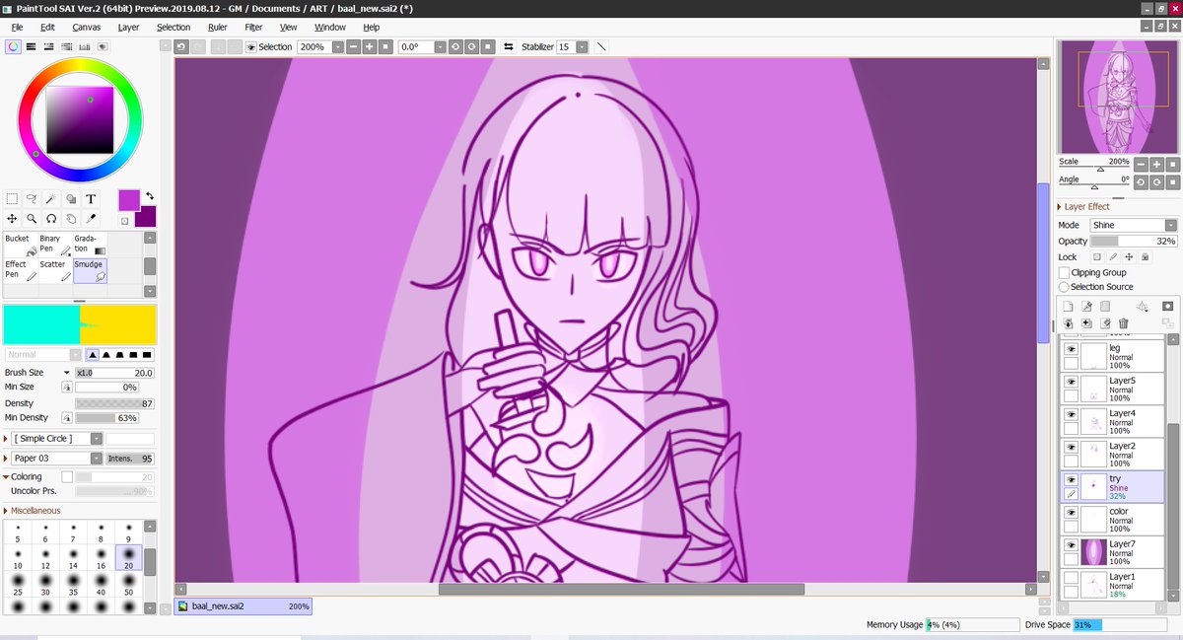Choose the Binary Pen tool
This screenshot has height=640, width=1183.
pos(54,245)
